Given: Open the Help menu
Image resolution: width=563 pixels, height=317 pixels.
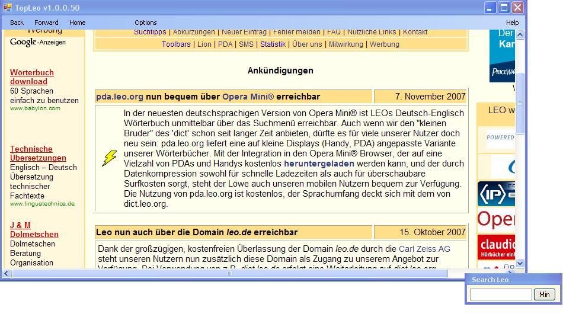Looking at the screenshot, I should [512, 23].
